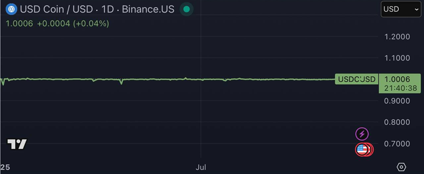The image size is (424, 174).
Task: Click the green market status indicator dot
Action: [x=186, y=9]
